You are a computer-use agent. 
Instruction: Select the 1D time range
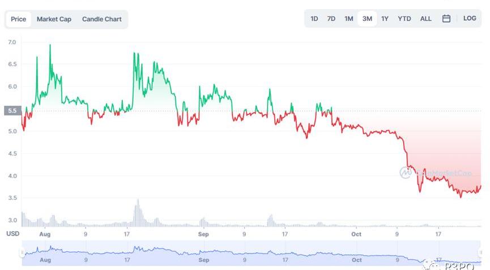coord(314,19)
